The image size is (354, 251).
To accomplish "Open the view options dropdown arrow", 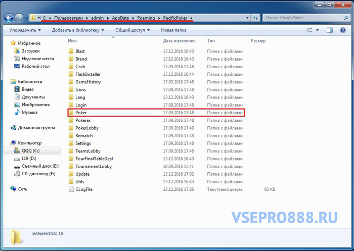I will [317, 30].
